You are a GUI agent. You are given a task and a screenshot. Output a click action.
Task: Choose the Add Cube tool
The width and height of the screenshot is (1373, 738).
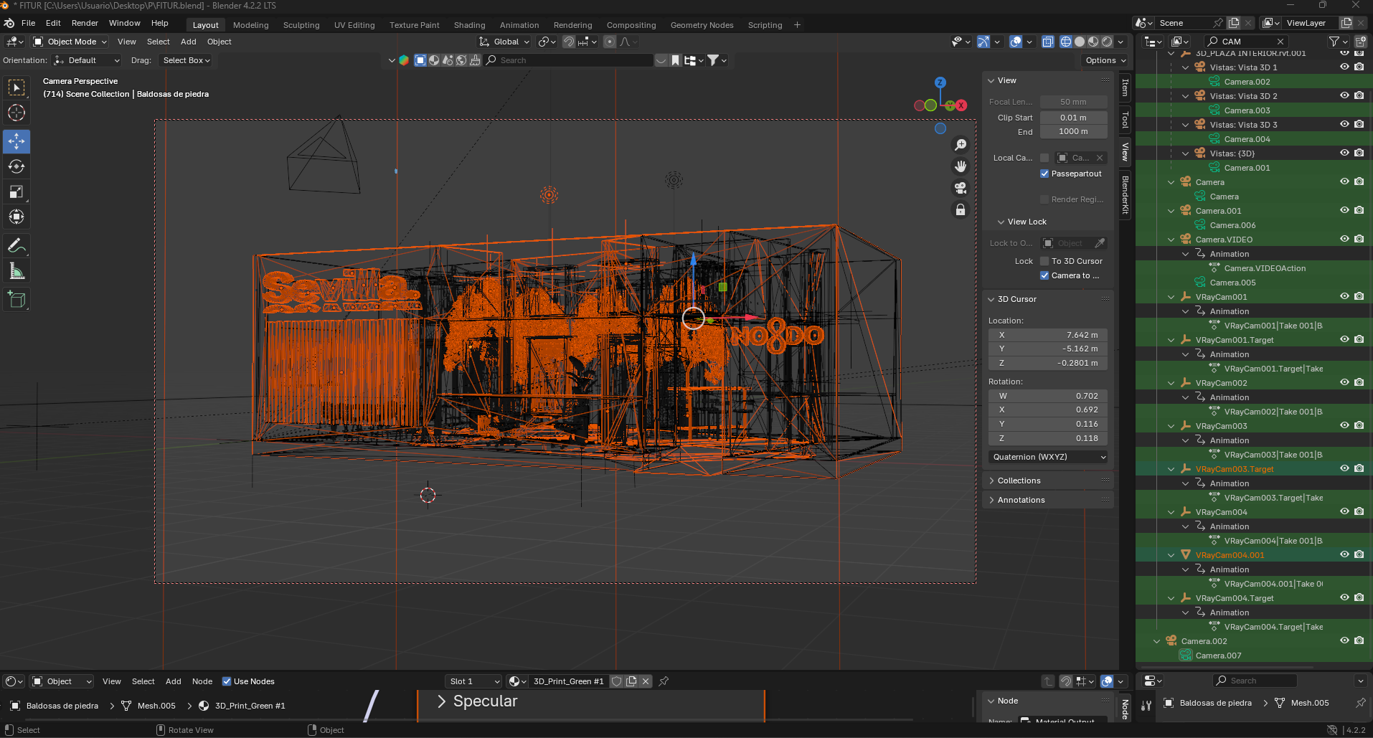16,299
